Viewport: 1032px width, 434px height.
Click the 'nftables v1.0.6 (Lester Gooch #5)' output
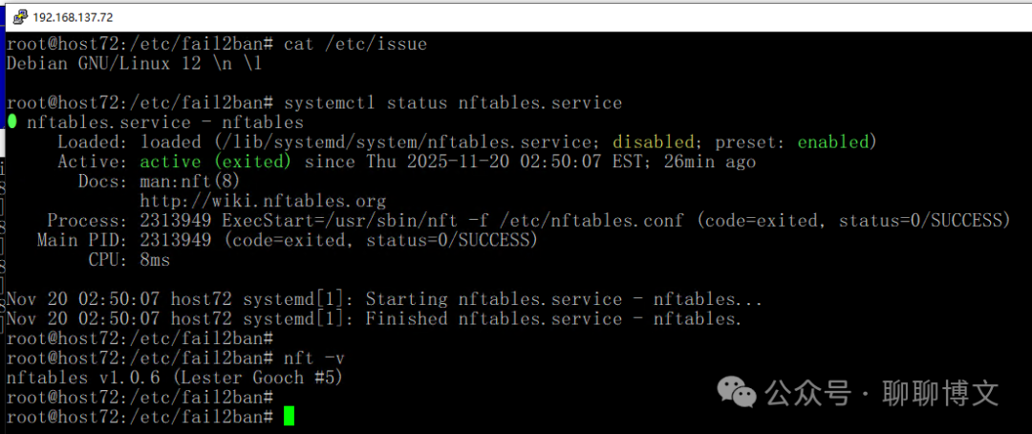point(174,378)
